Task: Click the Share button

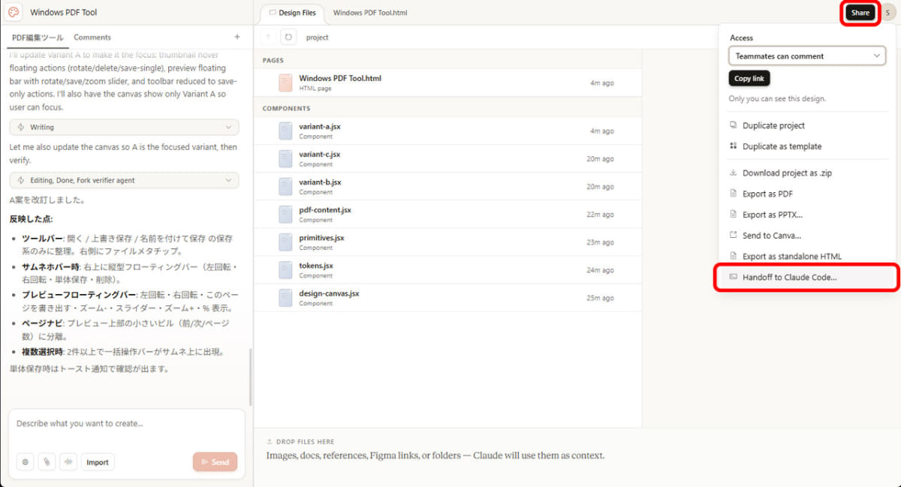Action: [x=860, y=13]
